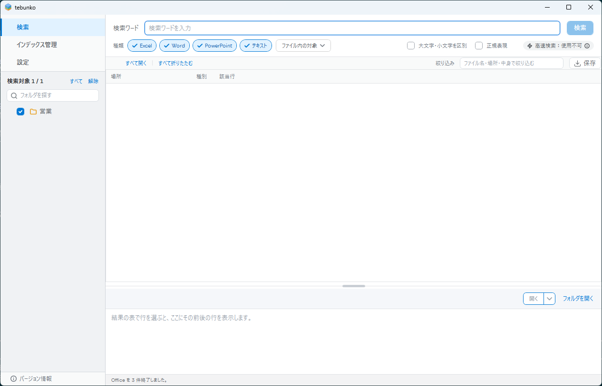Image resolution: width=602 pixels, height=386 pixels.
Task: Click the フォルダを開く link
Action: 578,299
